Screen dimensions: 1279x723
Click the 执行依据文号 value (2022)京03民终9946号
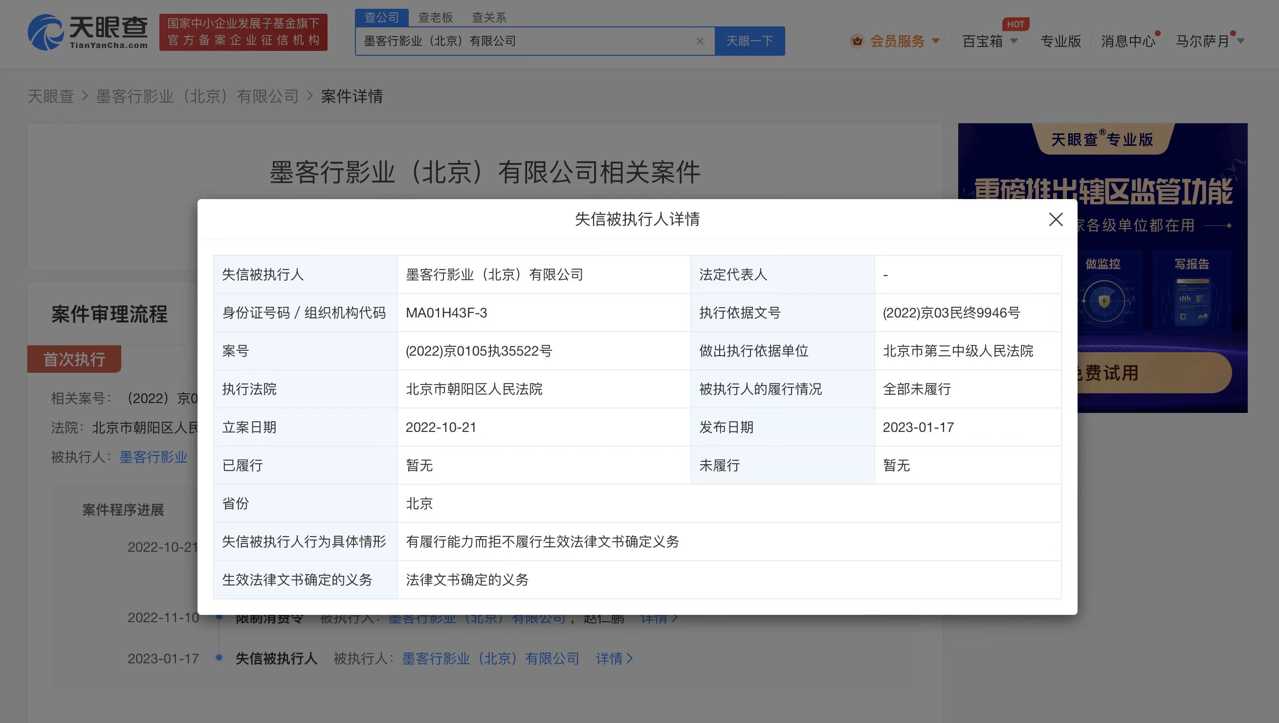pyautogui.click(x=951, y=313)
